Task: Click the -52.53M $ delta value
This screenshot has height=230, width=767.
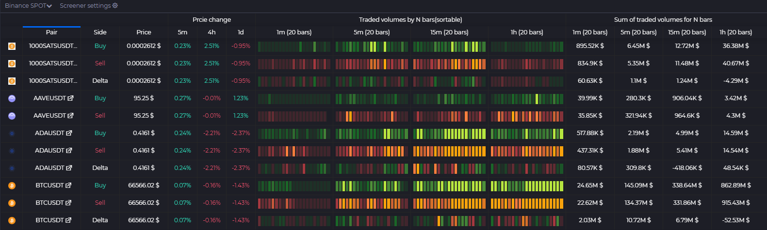Action: point(735,220)
